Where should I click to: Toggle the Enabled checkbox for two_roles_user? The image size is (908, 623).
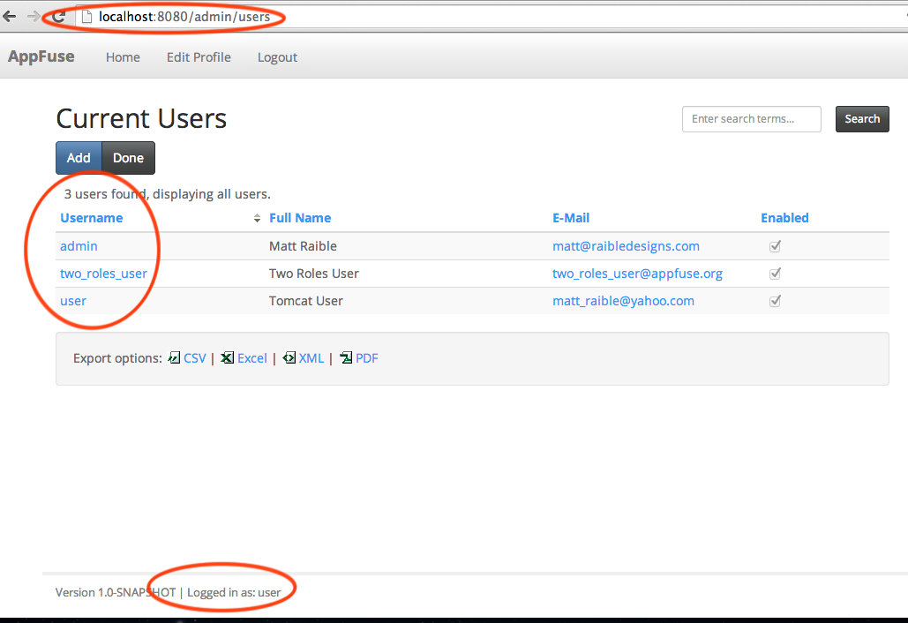coord(775,274)
